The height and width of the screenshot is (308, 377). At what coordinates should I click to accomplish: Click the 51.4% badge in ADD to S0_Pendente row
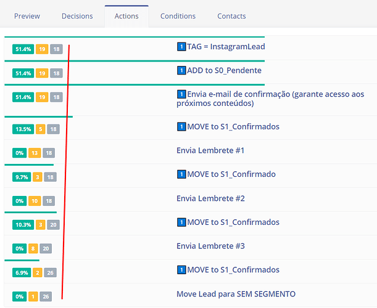tap(23, 73)
